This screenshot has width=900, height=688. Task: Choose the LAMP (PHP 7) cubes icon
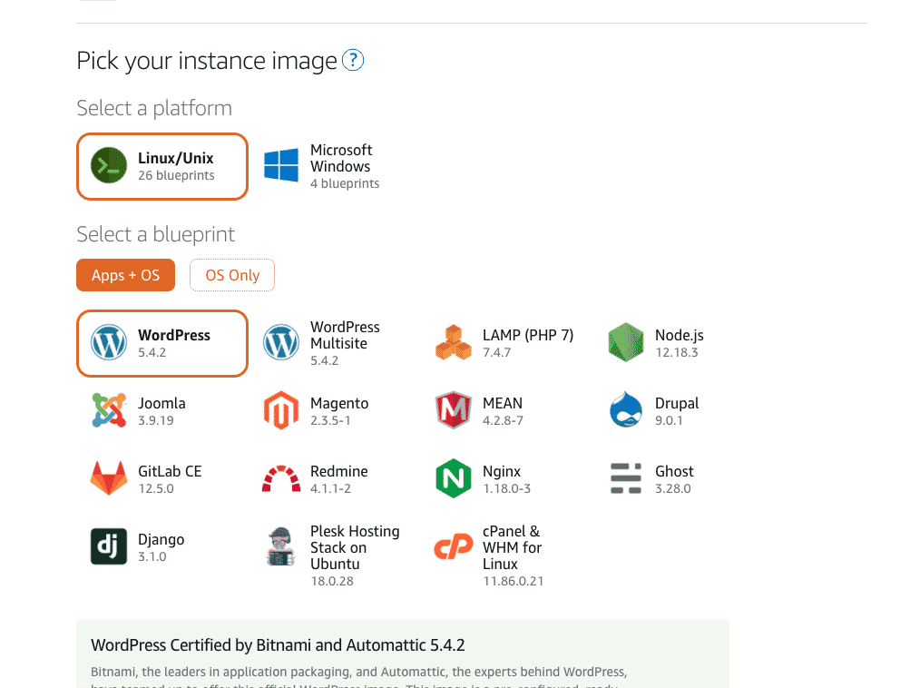[x=454, y=343]
